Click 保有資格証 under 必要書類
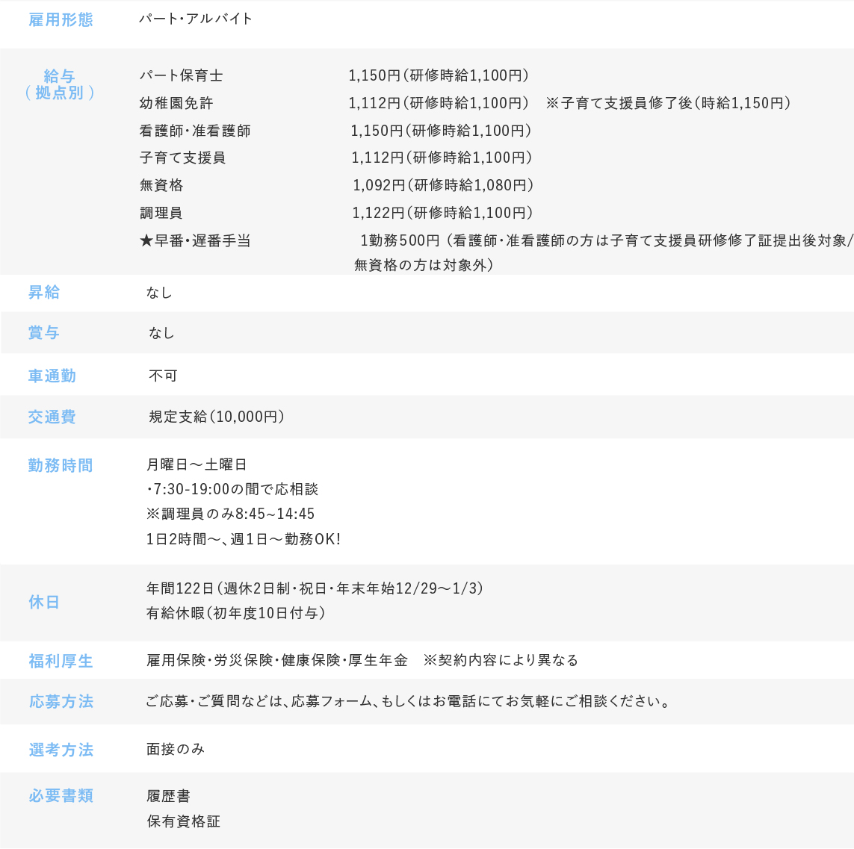The image size is (854, 849). point(183,821)
